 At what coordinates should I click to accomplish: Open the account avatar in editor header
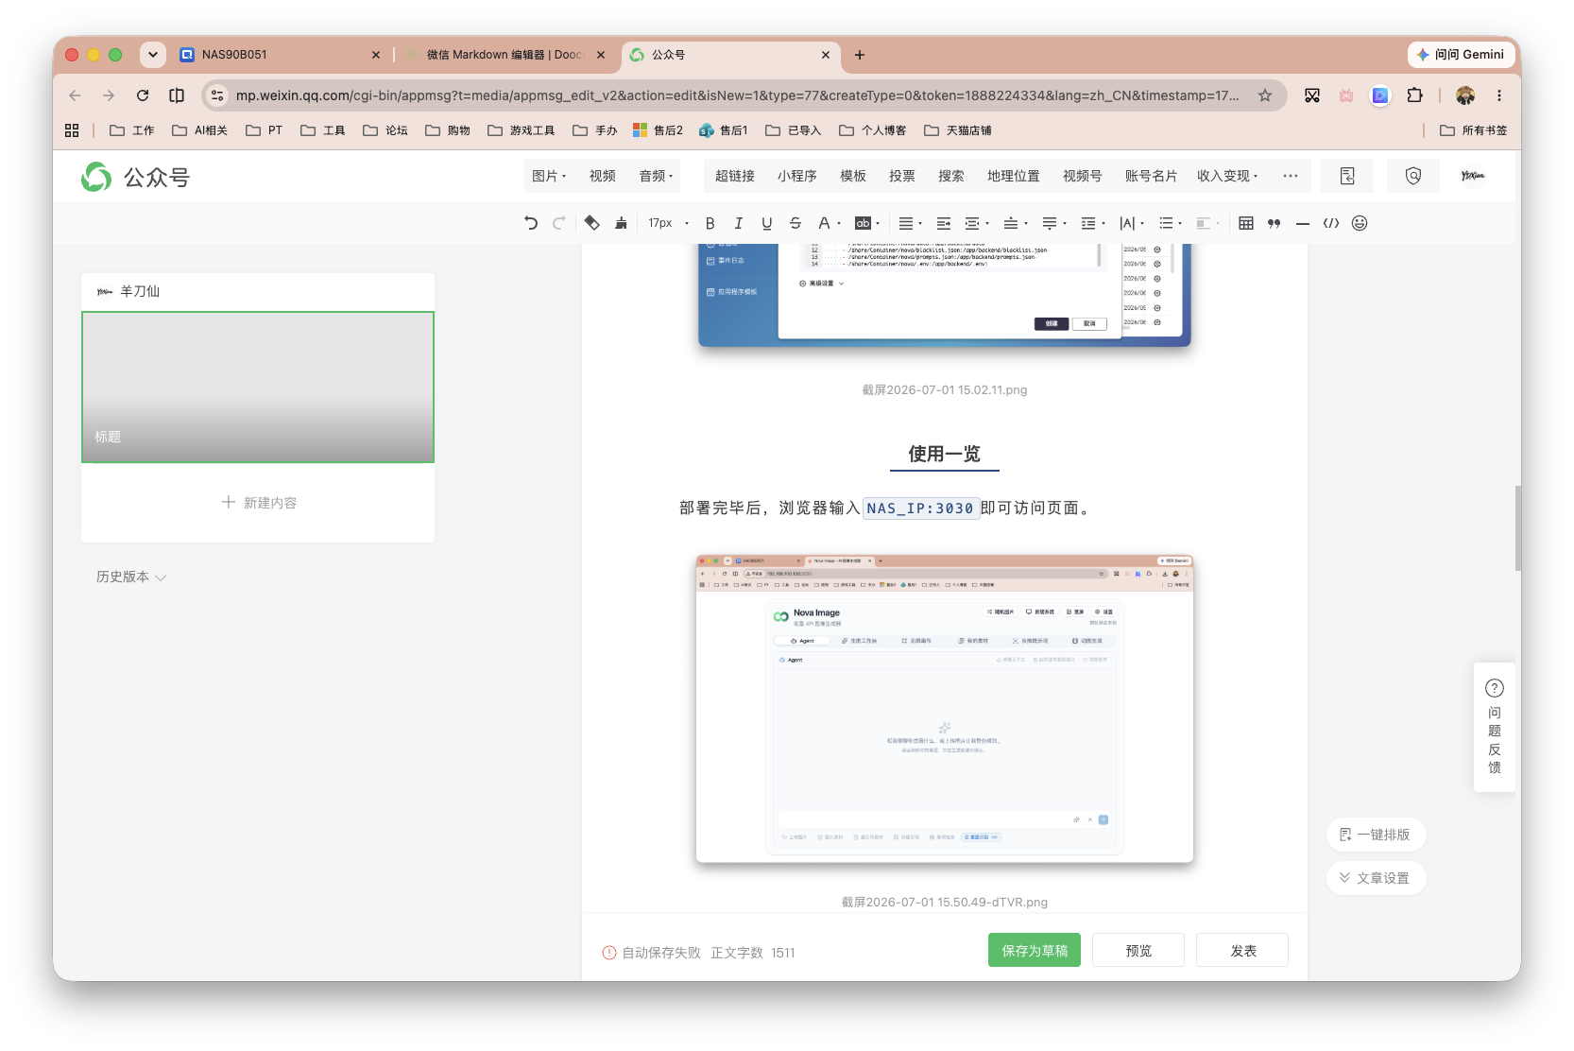click(x=1473, y=176)
